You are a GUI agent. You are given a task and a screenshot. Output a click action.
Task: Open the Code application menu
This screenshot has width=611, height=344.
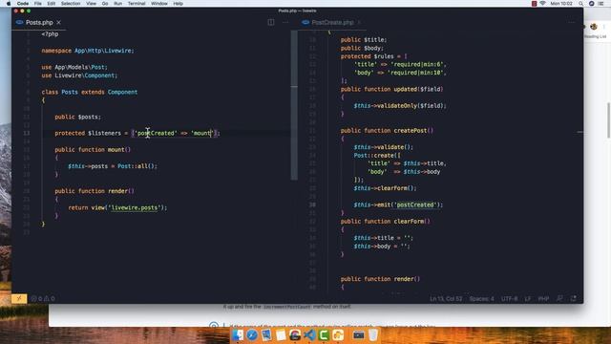[x=23, y=4]
